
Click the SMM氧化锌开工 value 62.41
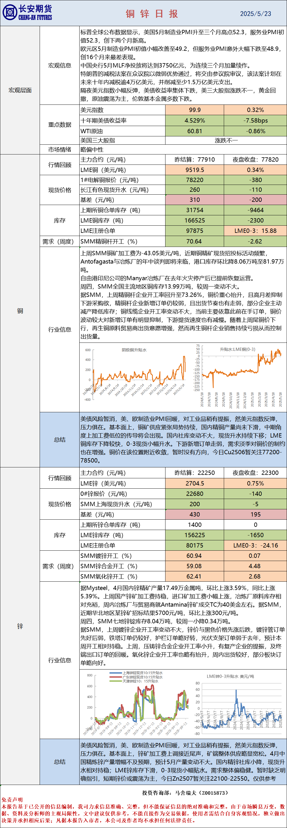click(195, 576)
